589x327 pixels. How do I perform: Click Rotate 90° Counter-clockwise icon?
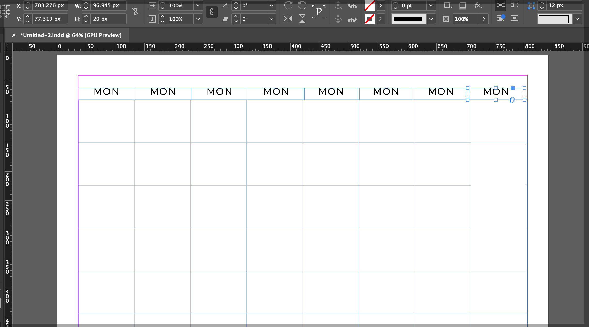pos(302,5)
